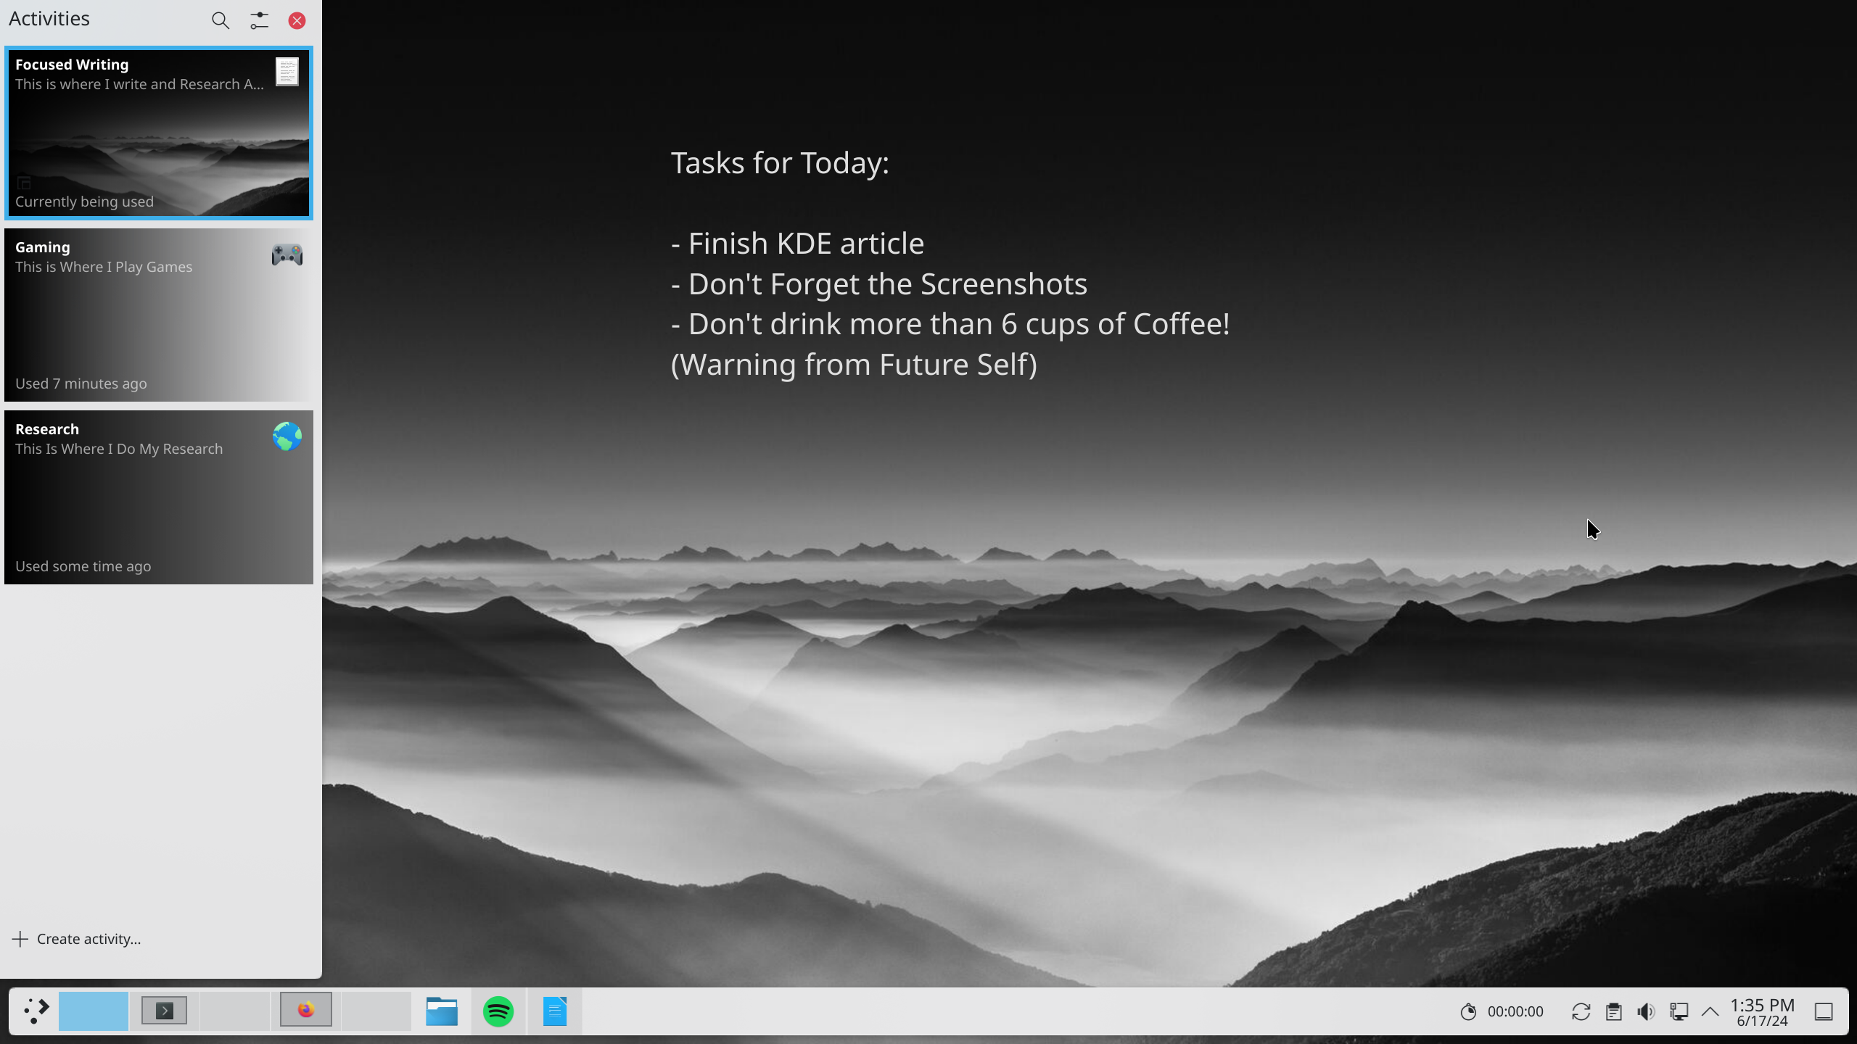1857x1044 pixels.
Task: Close the Activities sidebar
Action: click(x=297, y=20)
